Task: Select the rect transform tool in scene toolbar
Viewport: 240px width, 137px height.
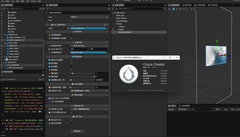Action: [x=184, y=9]
